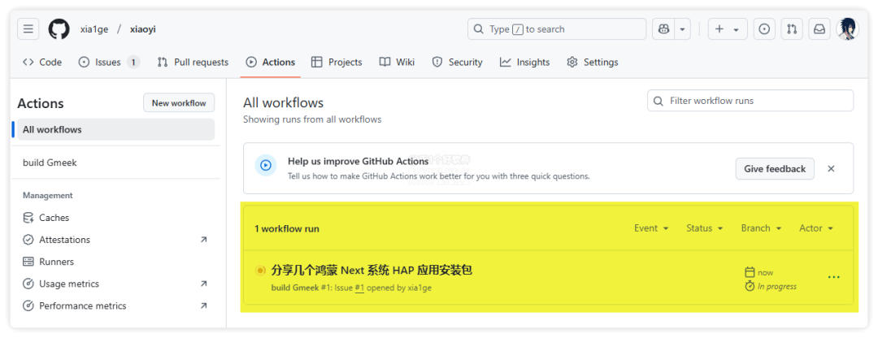This screenshot has height=338, width=878.
Task: Open the create new plus menu
Action: (728, 29)
